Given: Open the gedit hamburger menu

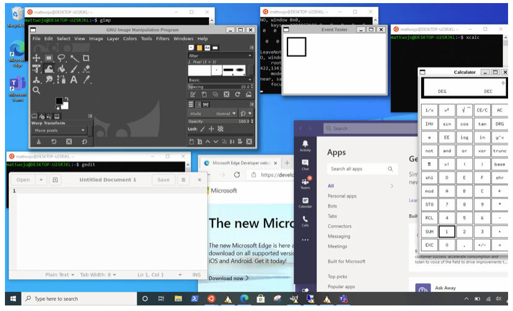Looking at the screenshot, I should pyautogui.click(x=183, y=180).
